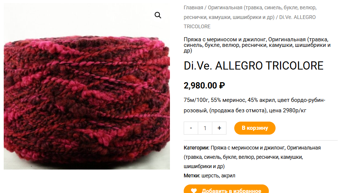The height and width of the screenshot is (193, 354).
Task: Click the quantity input field showing 1
Action: pyautogui.click(x=205, y=128)
